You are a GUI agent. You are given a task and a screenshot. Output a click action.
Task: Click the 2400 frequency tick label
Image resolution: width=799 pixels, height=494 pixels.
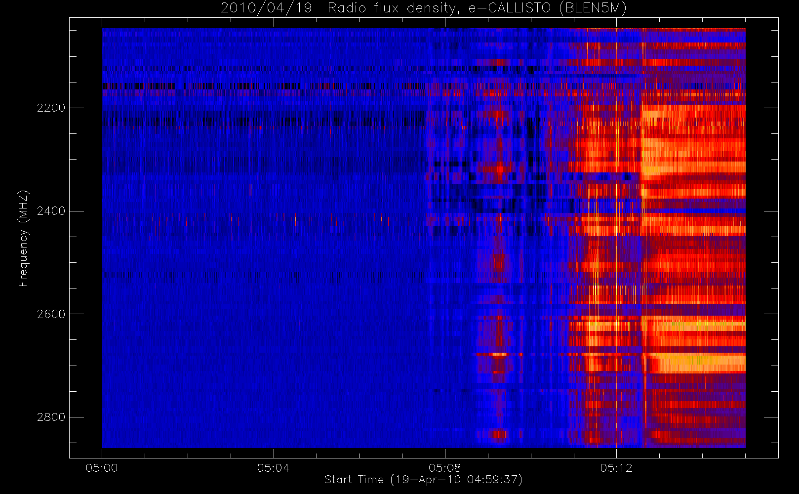pos(51,211)
